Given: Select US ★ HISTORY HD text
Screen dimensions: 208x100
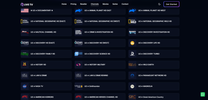Looking at the screenshot, I should 38,65.
